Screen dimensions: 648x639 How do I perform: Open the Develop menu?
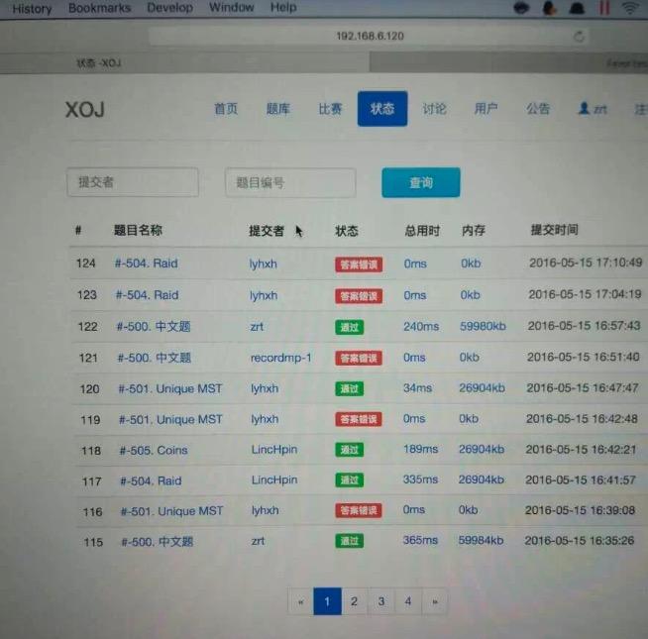click(169, 8)
